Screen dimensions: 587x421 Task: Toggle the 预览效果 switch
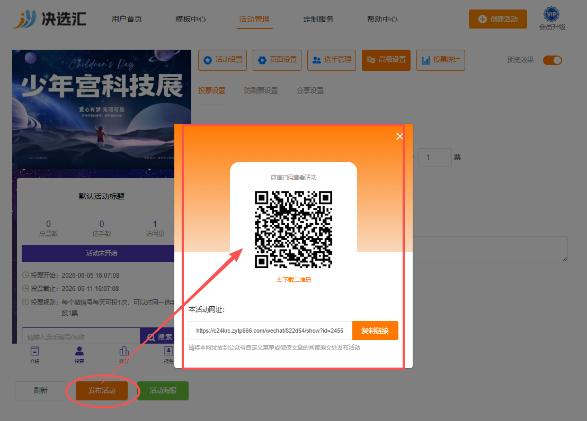(x=553, y=60)
